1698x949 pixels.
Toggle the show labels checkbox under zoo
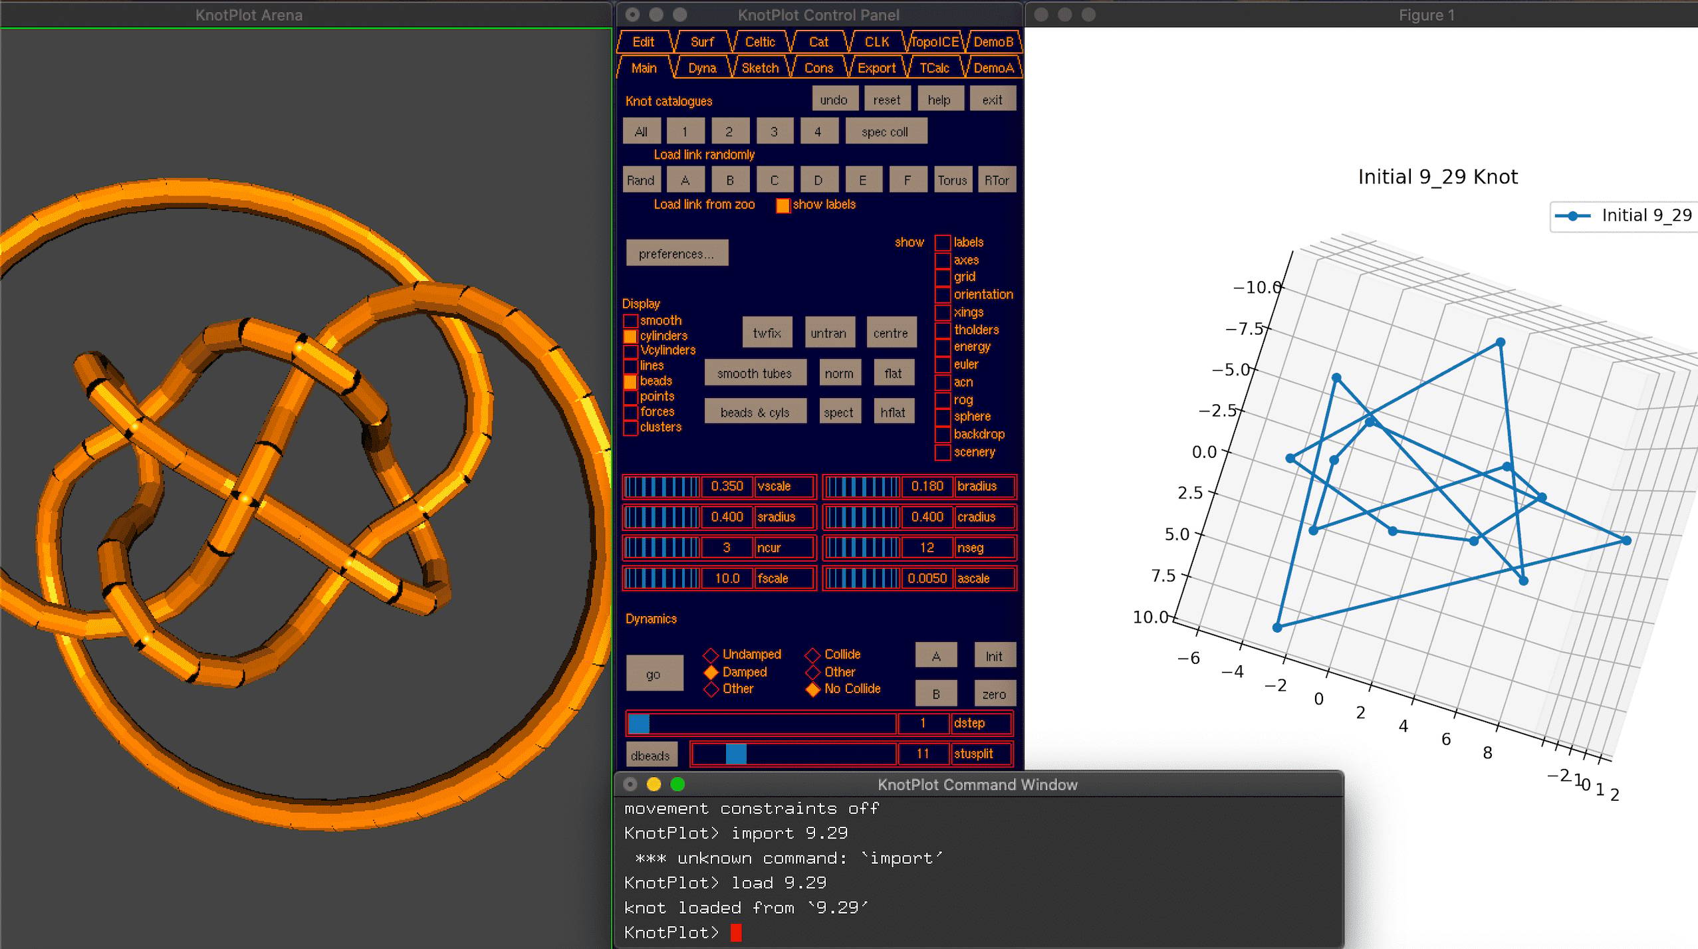[783, 205]
